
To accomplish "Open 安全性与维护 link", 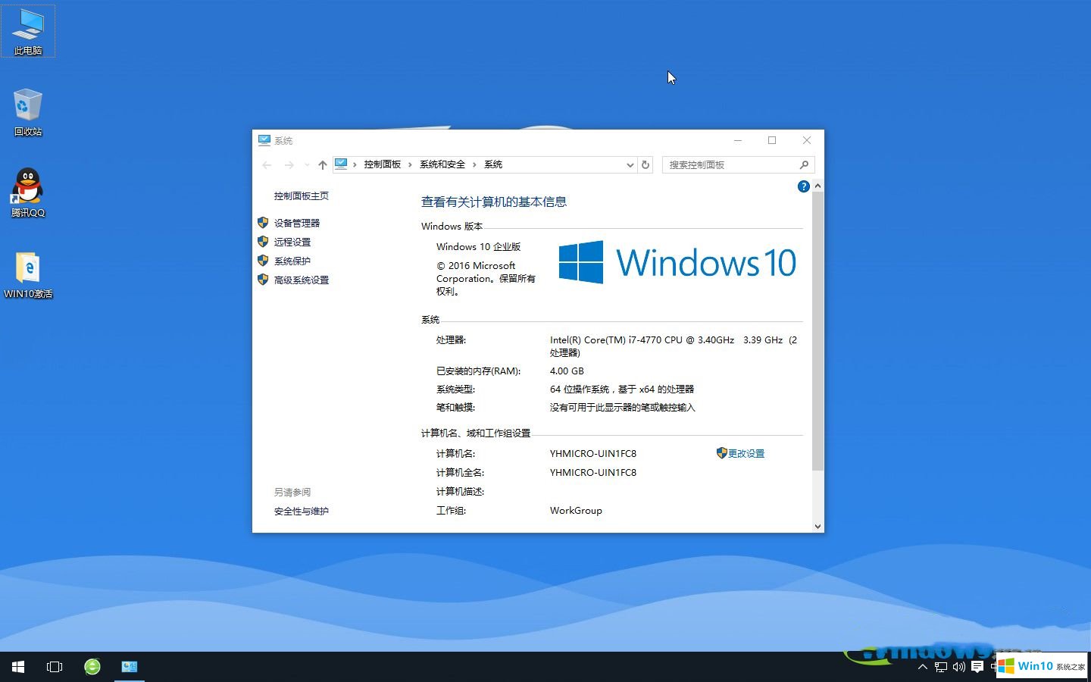I will pos(302,511).
